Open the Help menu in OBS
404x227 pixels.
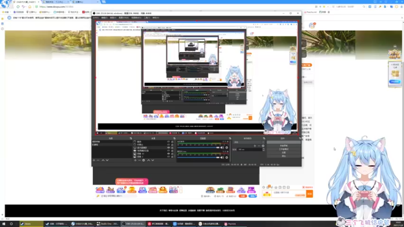coord(156,18)
